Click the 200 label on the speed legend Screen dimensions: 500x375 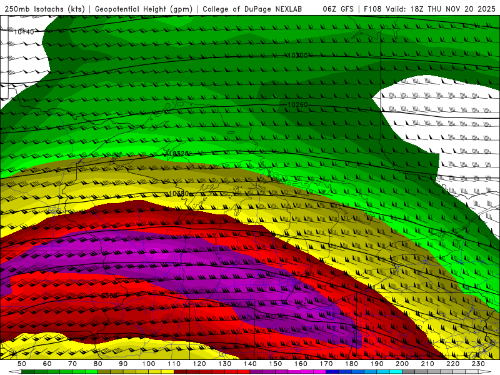click(402, 364)
